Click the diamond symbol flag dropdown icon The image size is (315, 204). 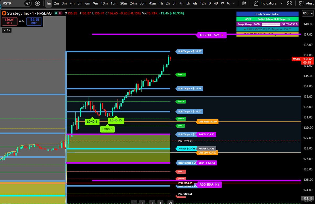[x=28, y=3]
